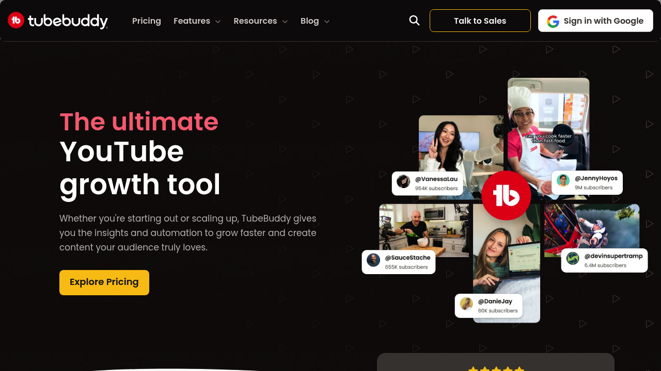Click the Google logo icon in sign-in button
Screen dimensions: 661x371
pos(553,21)
